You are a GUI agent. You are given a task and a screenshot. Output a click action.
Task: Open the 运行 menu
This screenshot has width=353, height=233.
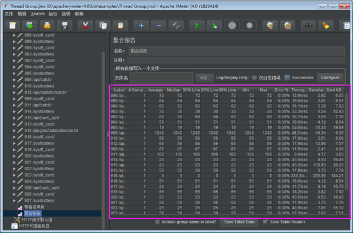click(x=53, y=14)
